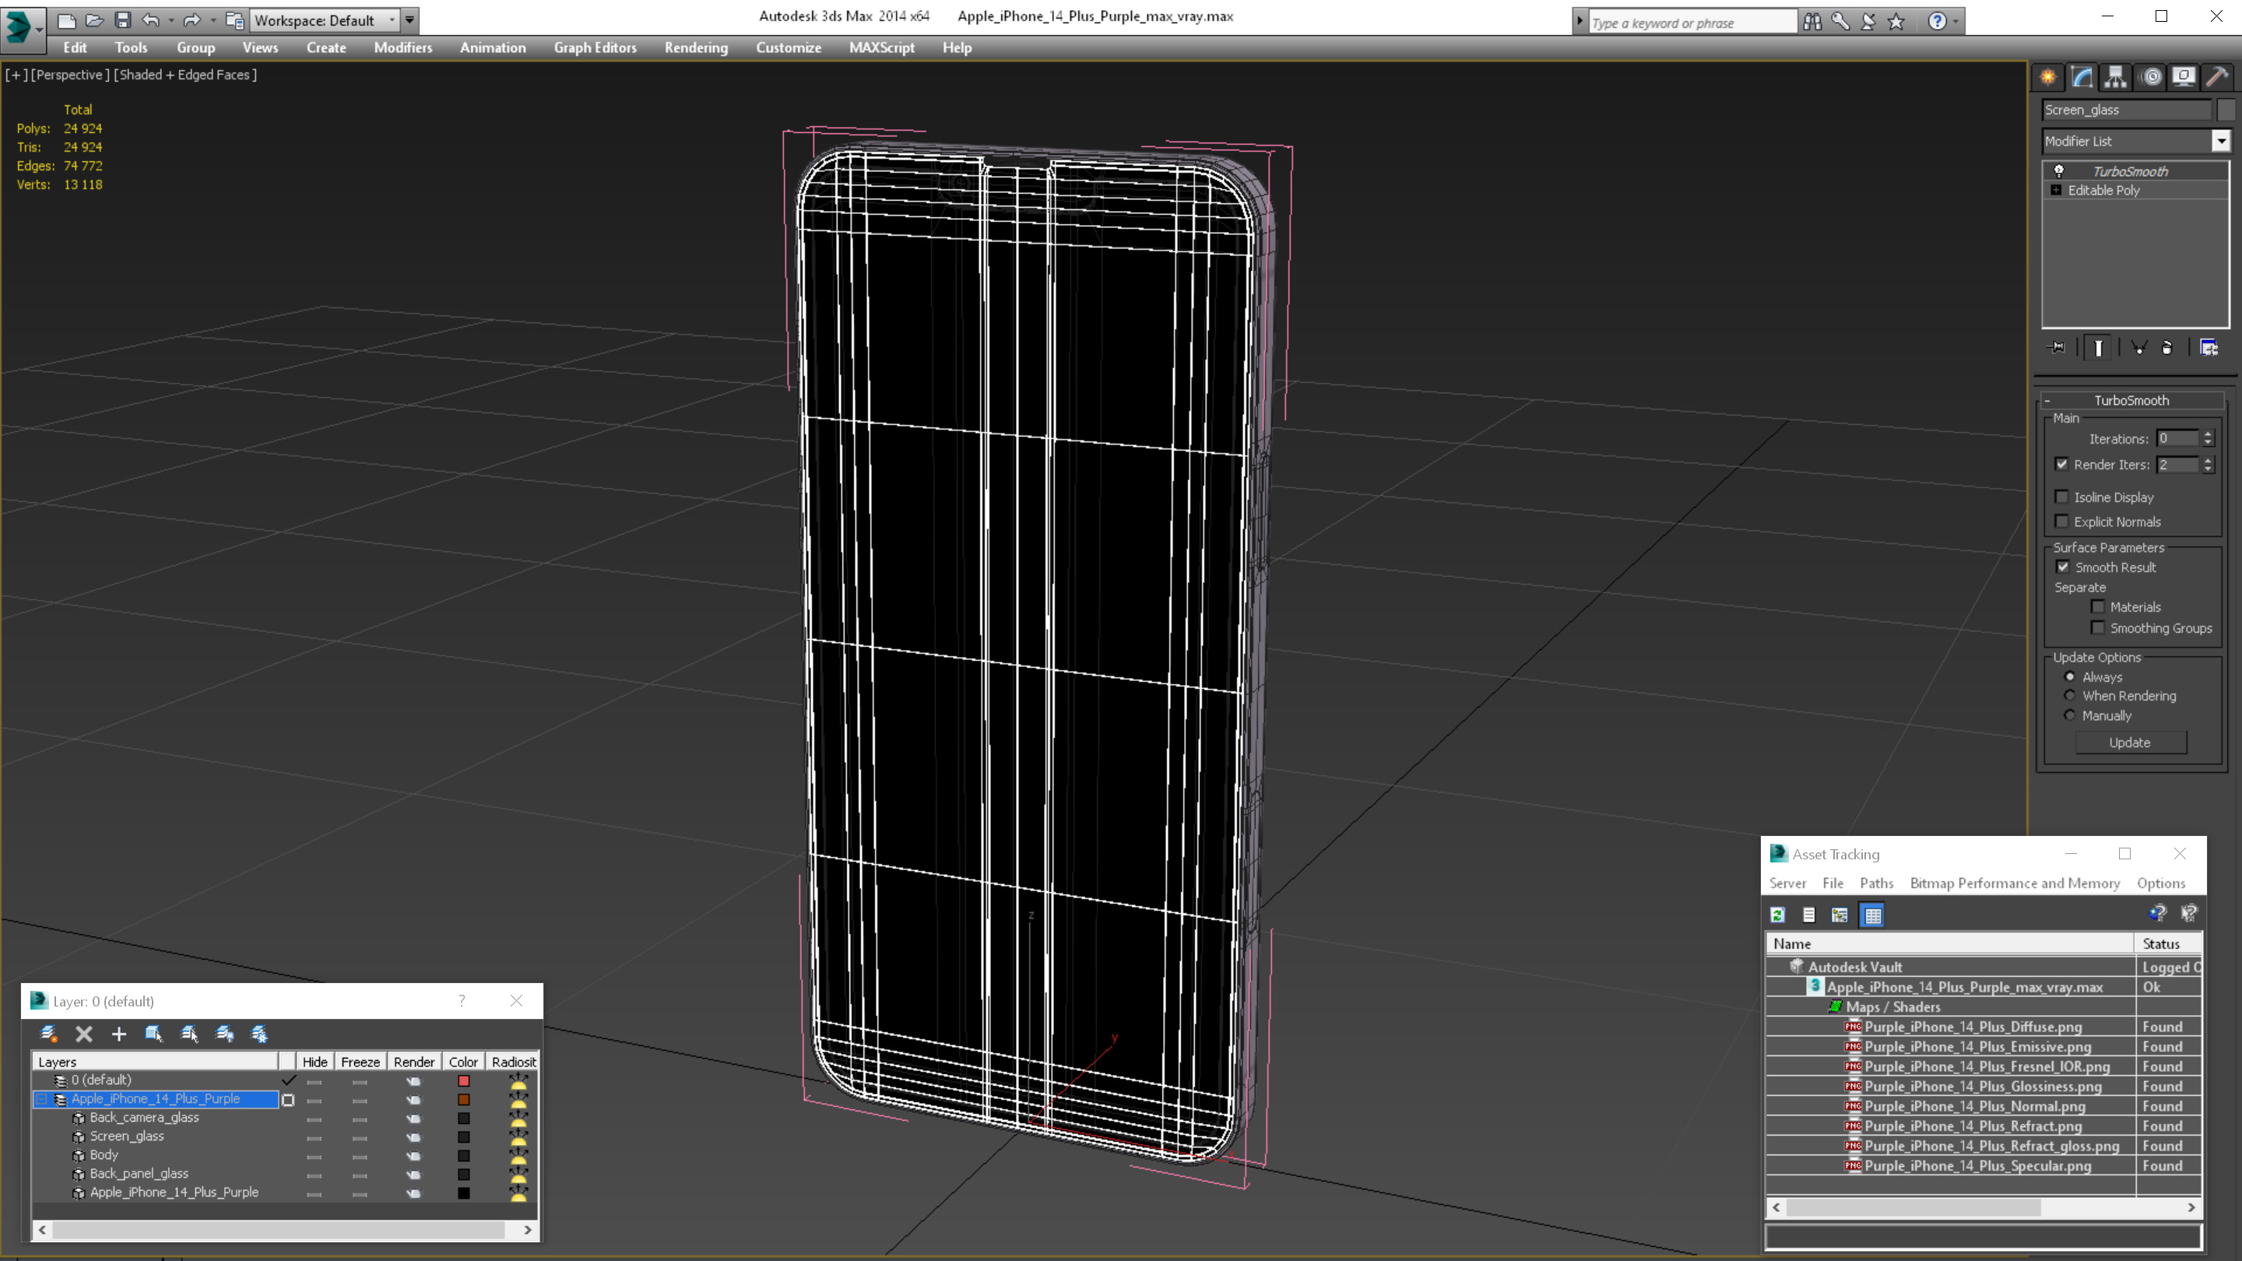Expand the Modifier List dropdown

coord(2219,140)
